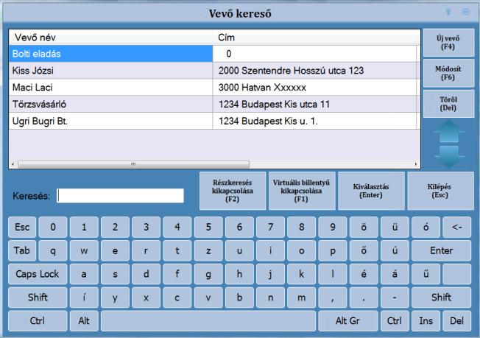480x338 pixels.
Task: Tap the period key
Action: (364, 297)
